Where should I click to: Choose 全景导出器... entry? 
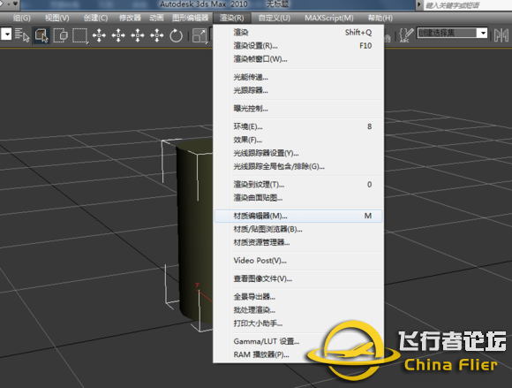point(298,297)
